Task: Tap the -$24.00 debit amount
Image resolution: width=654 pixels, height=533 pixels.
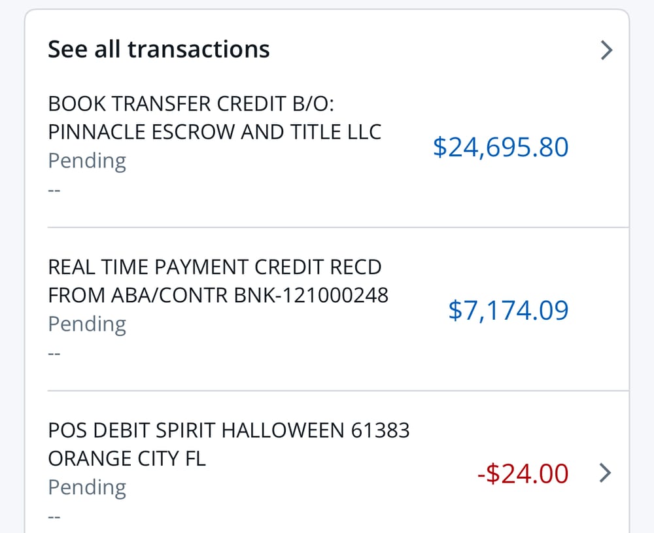Action: [x=523, y=473]
